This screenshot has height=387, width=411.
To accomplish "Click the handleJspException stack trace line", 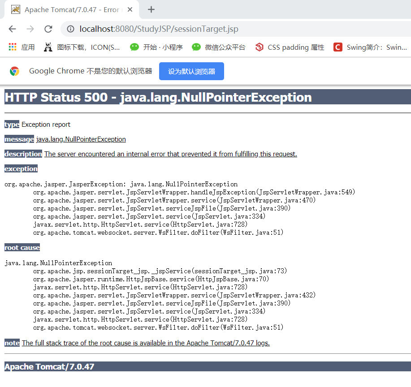I will click(194, 192).
